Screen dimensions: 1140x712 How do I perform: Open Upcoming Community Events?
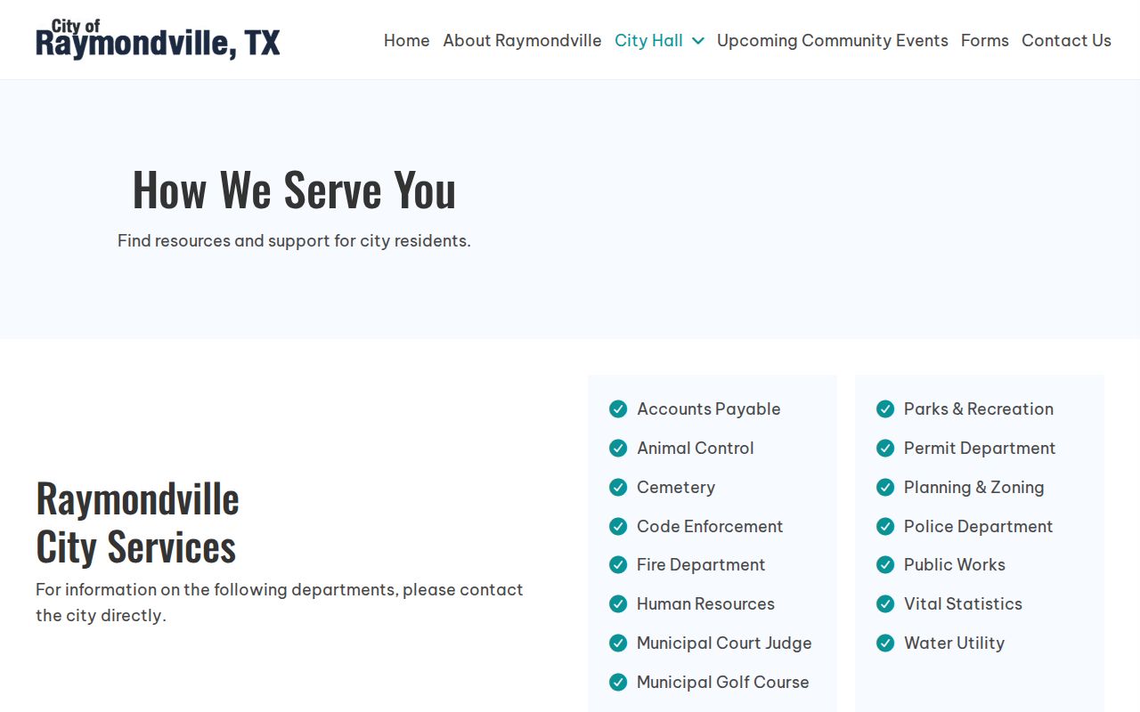pyautogui.click(x=833, y=40)
